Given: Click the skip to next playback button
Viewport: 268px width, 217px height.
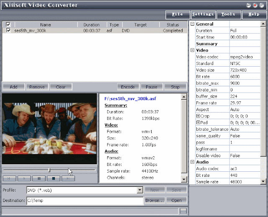Looking at the screenshot, I should coord(68,178).
